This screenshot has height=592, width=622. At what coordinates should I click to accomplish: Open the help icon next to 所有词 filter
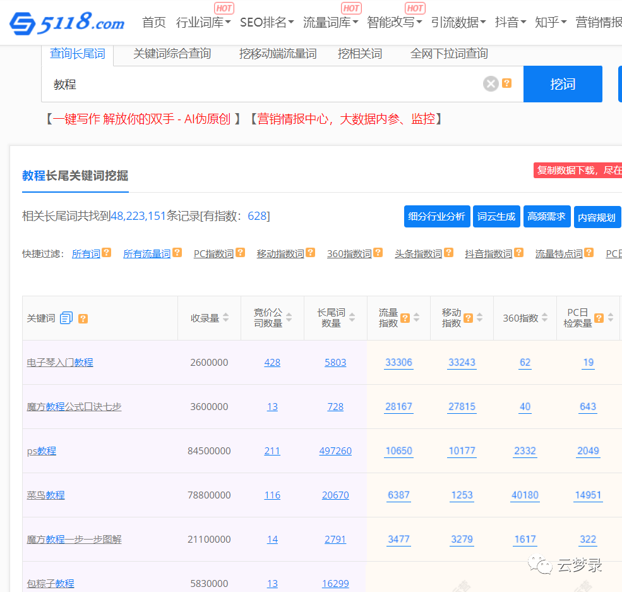pos(105,252)
